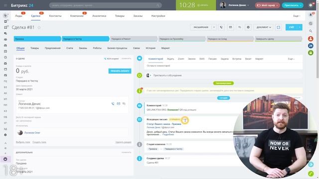Click the Пригласить к обсуждению field
Screen dimensions: 319x179
pos(223,75)
